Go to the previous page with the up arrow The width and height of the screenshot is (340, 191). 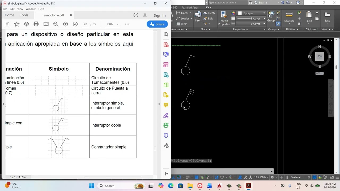pyautogui.click(x=66, y=24)
